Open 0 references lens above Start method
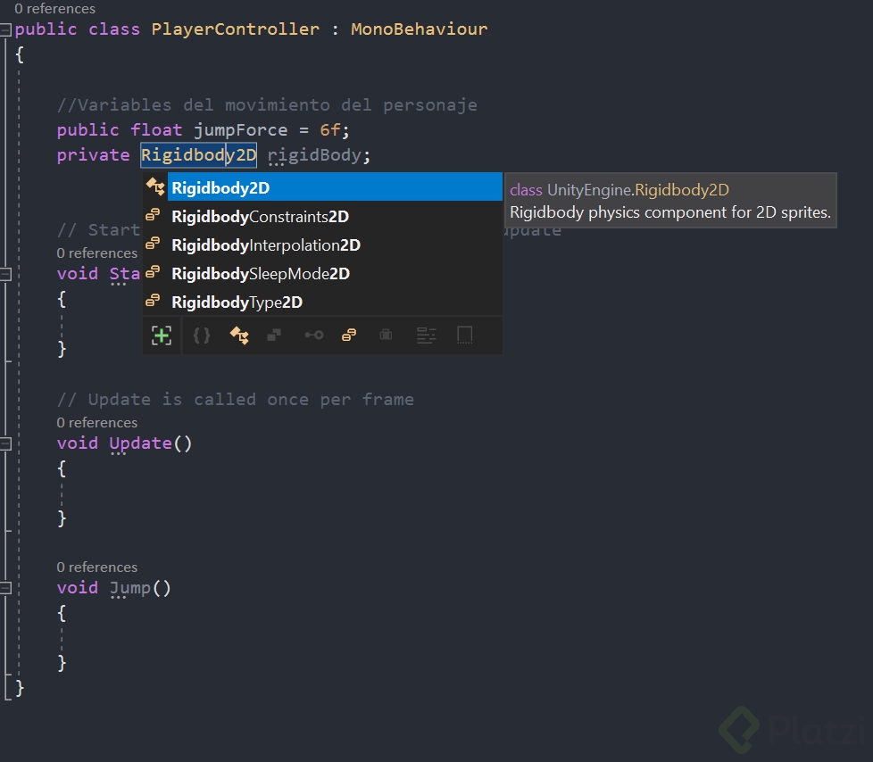The width and height of the screenshot is (873, 762). 97,253
